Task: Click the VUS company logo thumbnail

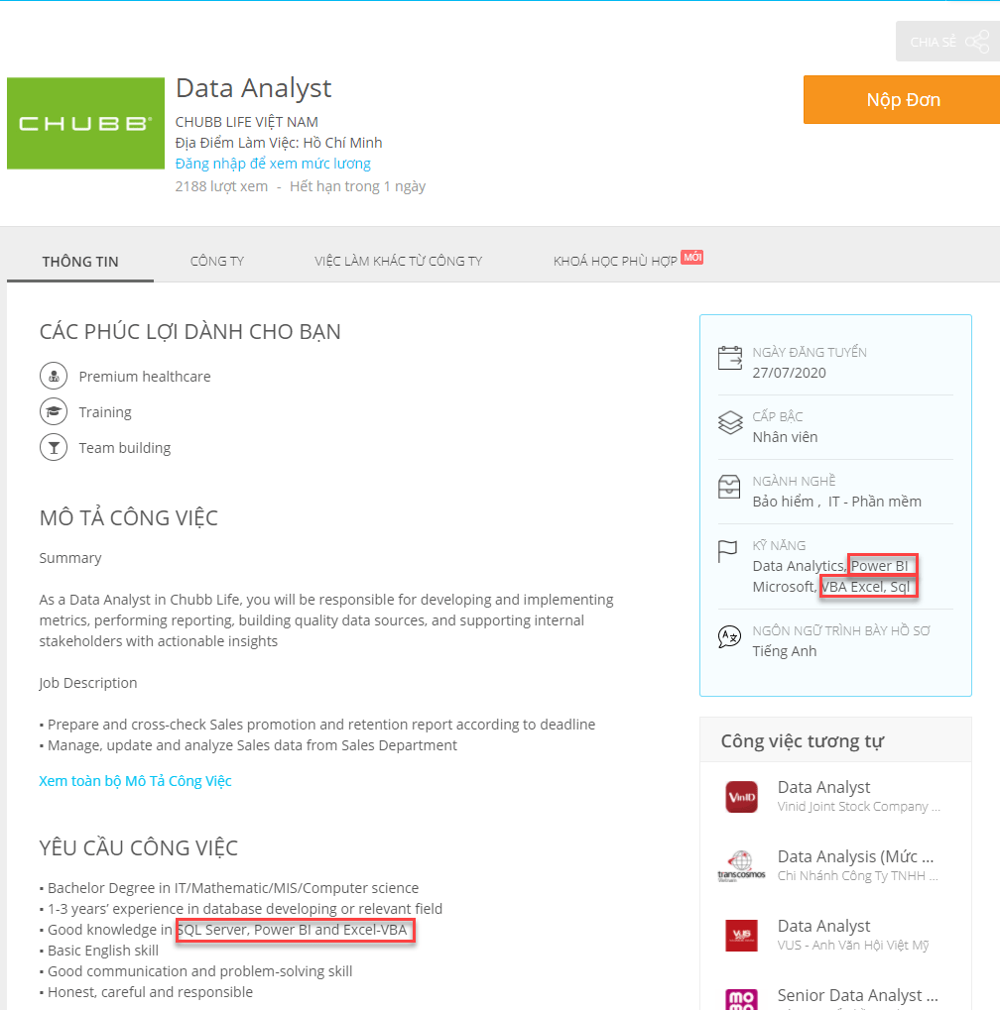Action: tap(741, 935)
